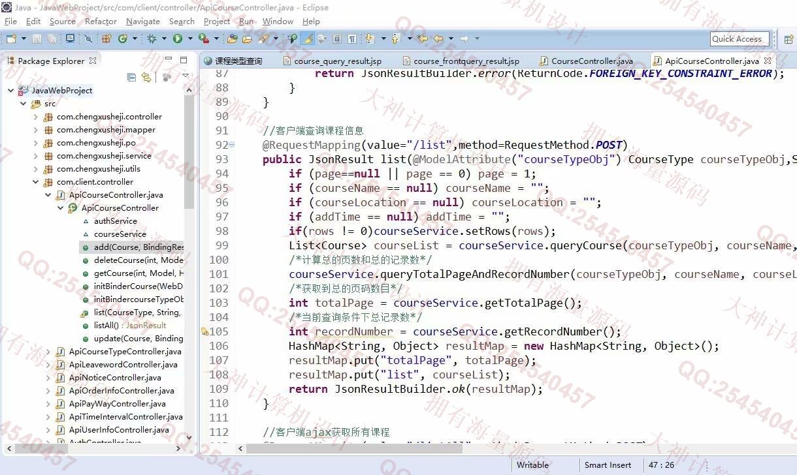This screenshot has height=475, width=797.
Task: Close the ApiCourseController.java editor tab
Action: pos(768,61)
